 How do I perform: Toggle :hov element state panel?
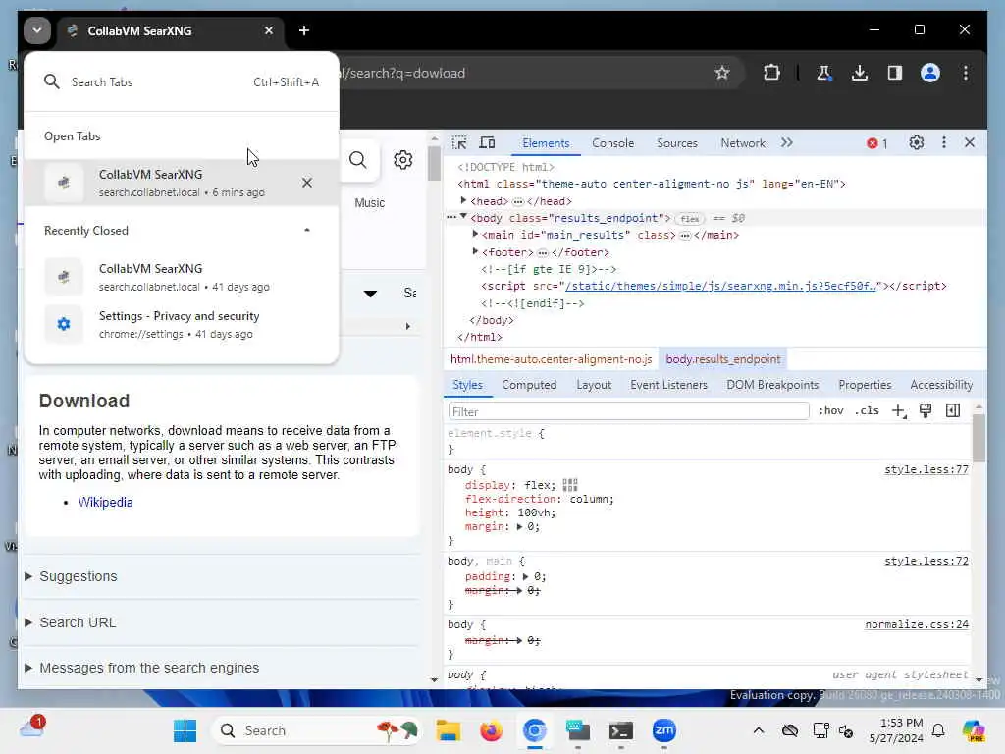(x=830, y=411)
